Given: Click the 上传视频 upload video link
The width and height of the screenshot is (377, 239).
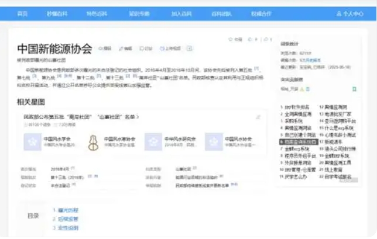Looking at the screenshot, I should [170, 49].
